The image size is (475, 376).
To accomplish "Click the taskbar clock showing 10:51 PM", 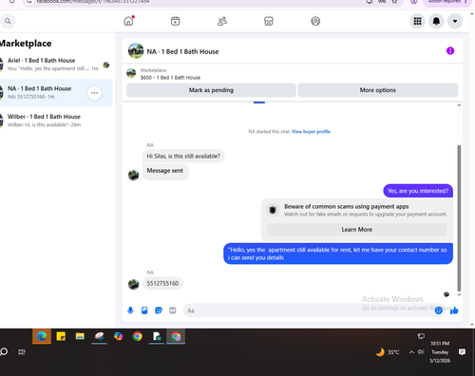I will tap(440, 352).
